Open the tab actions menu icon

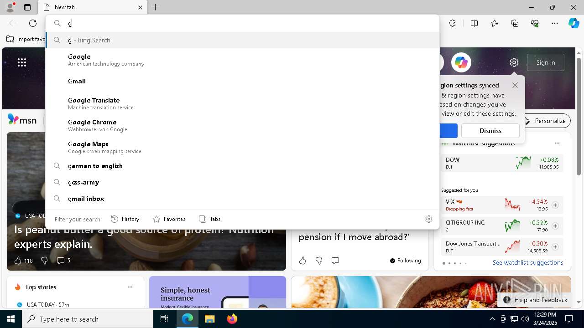pos(27,7)
